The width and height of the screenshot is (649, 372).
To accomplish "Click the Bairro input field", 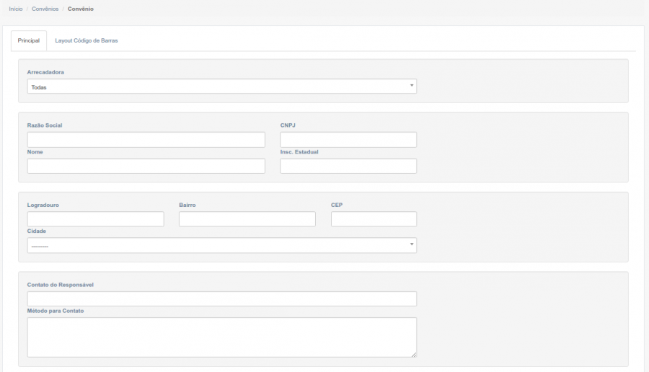I will point(247,219).
